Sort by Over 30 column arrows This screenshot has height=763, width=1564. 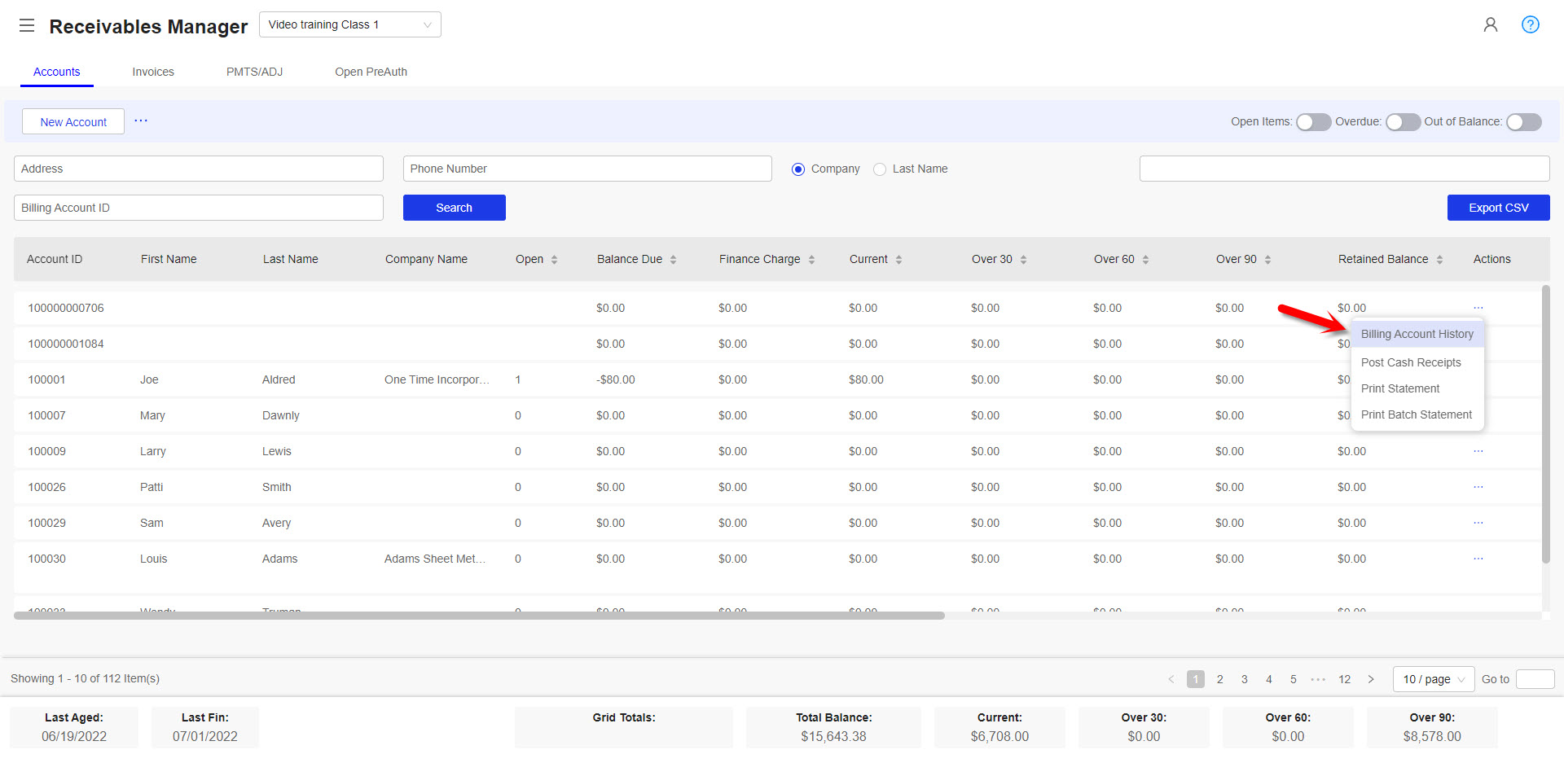[x=1023, y=260]
